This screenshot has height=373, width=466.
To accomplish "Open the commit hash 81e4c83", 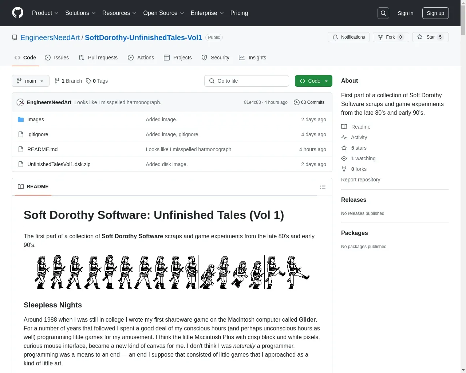I will point(252,102).
